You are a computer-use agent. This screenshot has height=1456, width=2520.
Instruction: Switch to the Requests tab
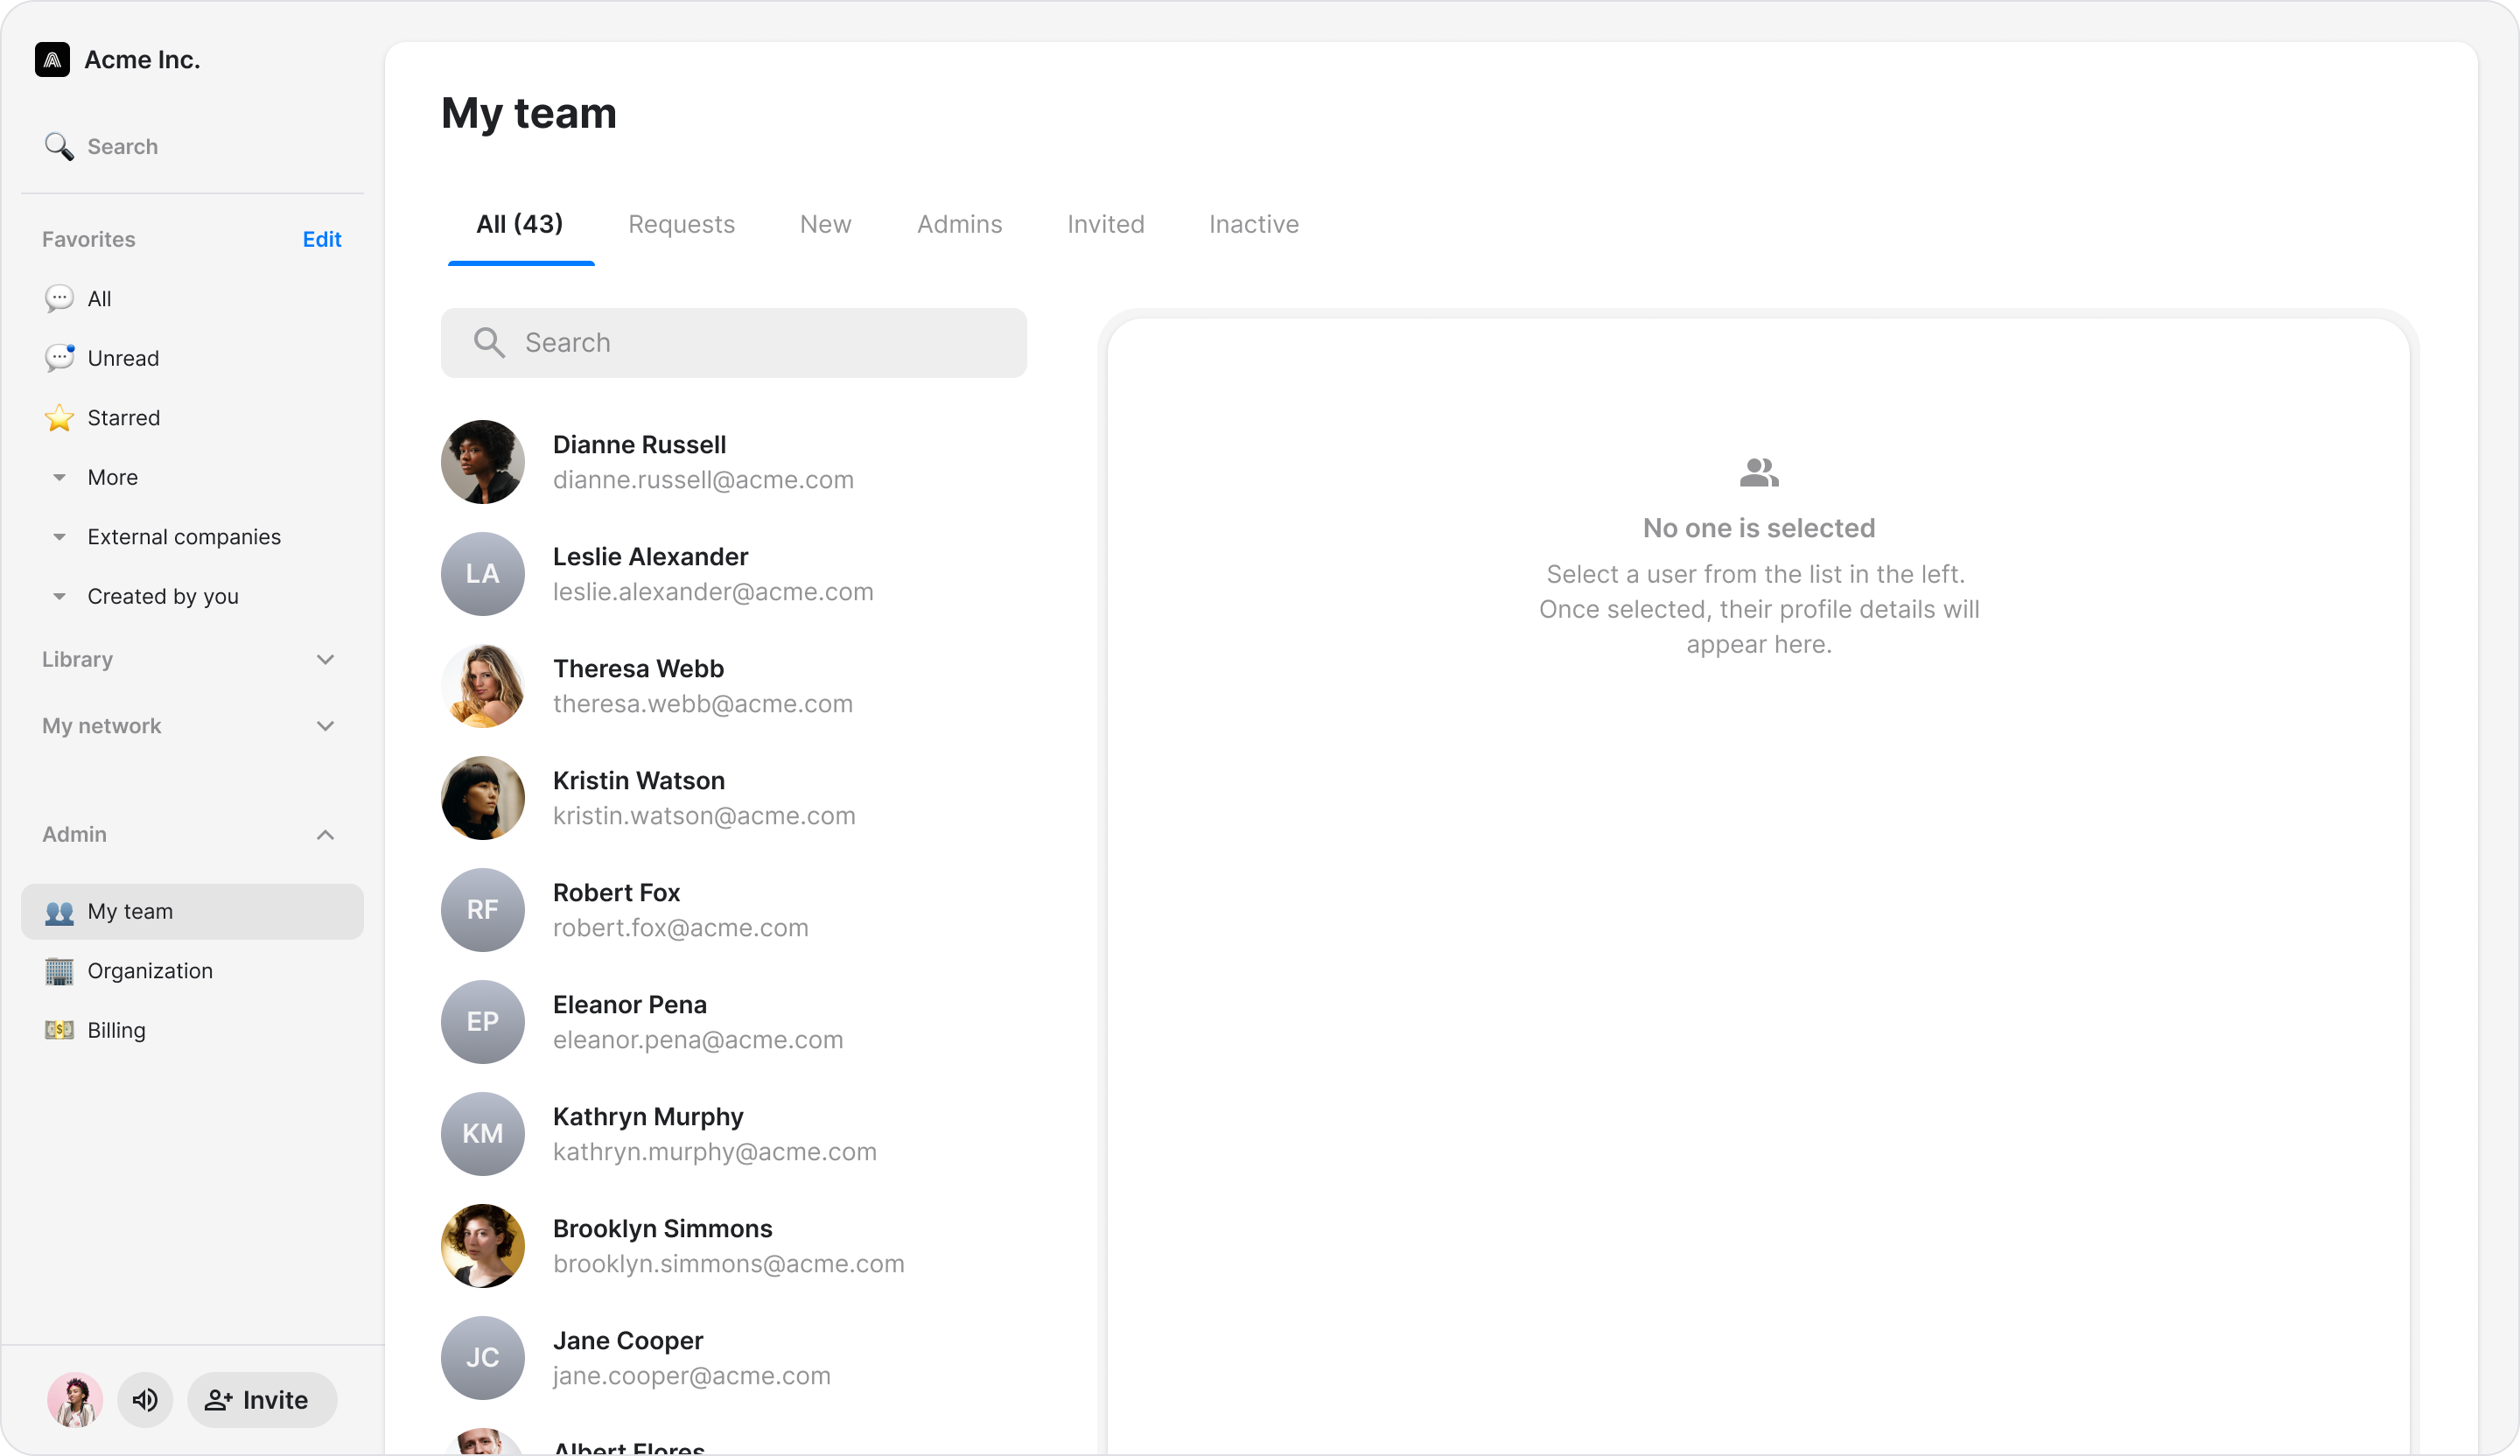[x=681, y=224]
